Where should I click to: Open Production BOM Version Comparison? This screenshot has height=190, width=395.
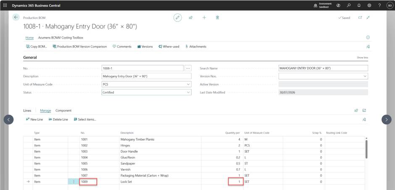[79, 47]
